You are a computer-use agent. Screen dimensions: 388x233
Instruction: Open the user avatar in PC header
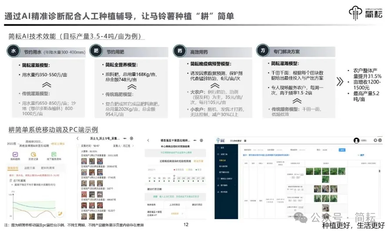click(356, 141)
